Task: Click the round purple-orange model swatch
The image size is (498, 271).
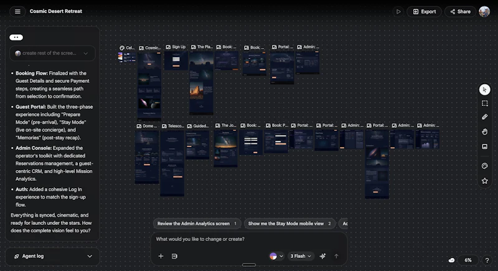Action: point(273,256)
